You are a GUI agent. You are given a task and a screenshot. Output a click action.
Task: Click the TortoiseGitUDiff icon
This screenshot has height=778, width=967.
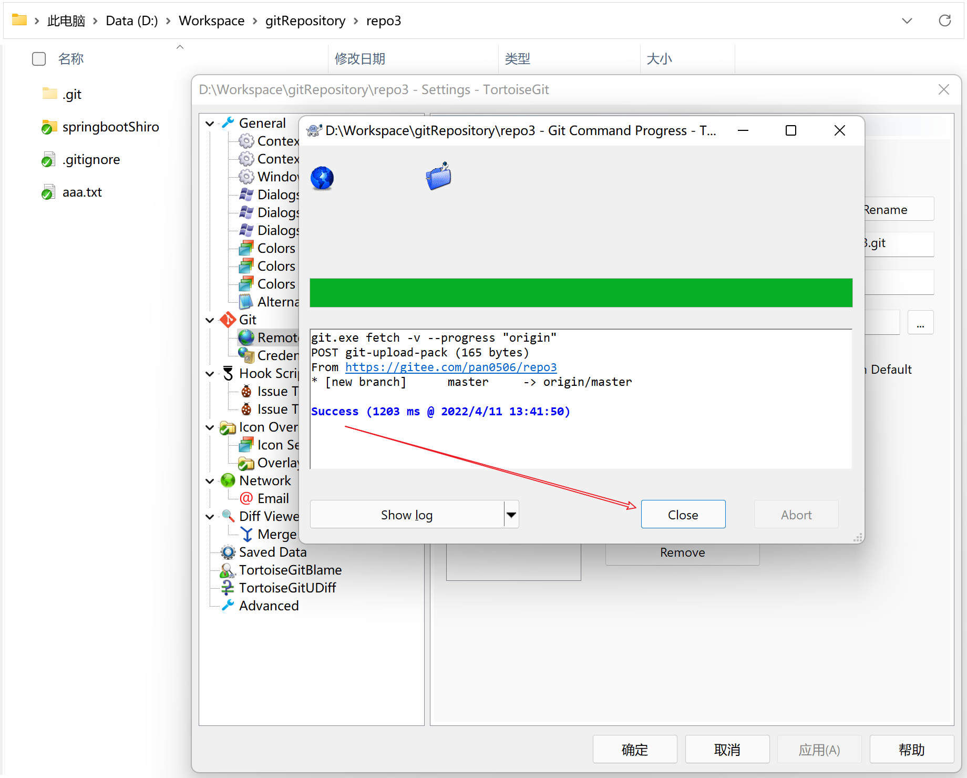click(x=228, y=588)
